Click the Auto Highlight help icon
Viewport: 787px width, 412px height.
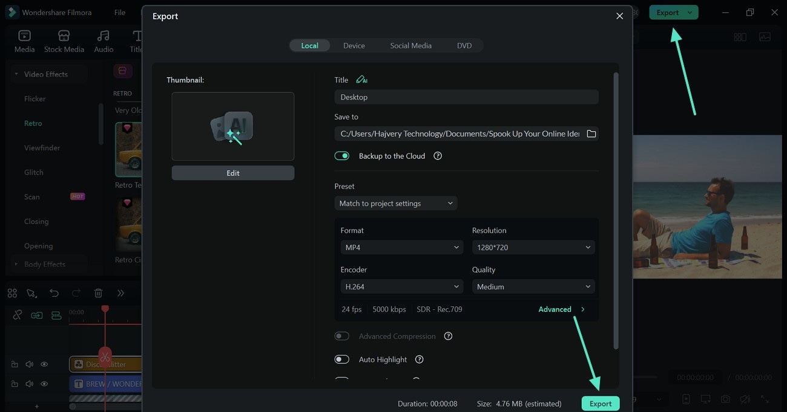coord(419,359)
